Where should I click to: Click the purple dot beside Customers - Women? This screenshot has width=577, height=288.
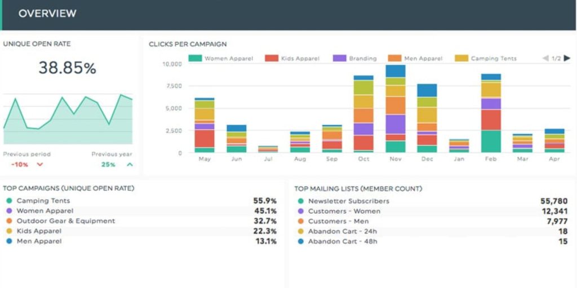300,211
